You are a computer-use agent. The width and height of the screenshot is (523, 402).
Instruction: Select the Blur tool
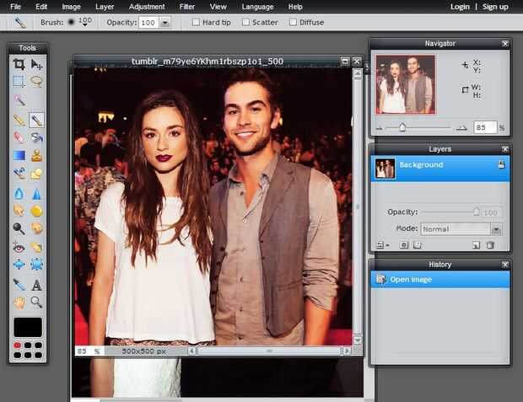(x=19, y=193)
